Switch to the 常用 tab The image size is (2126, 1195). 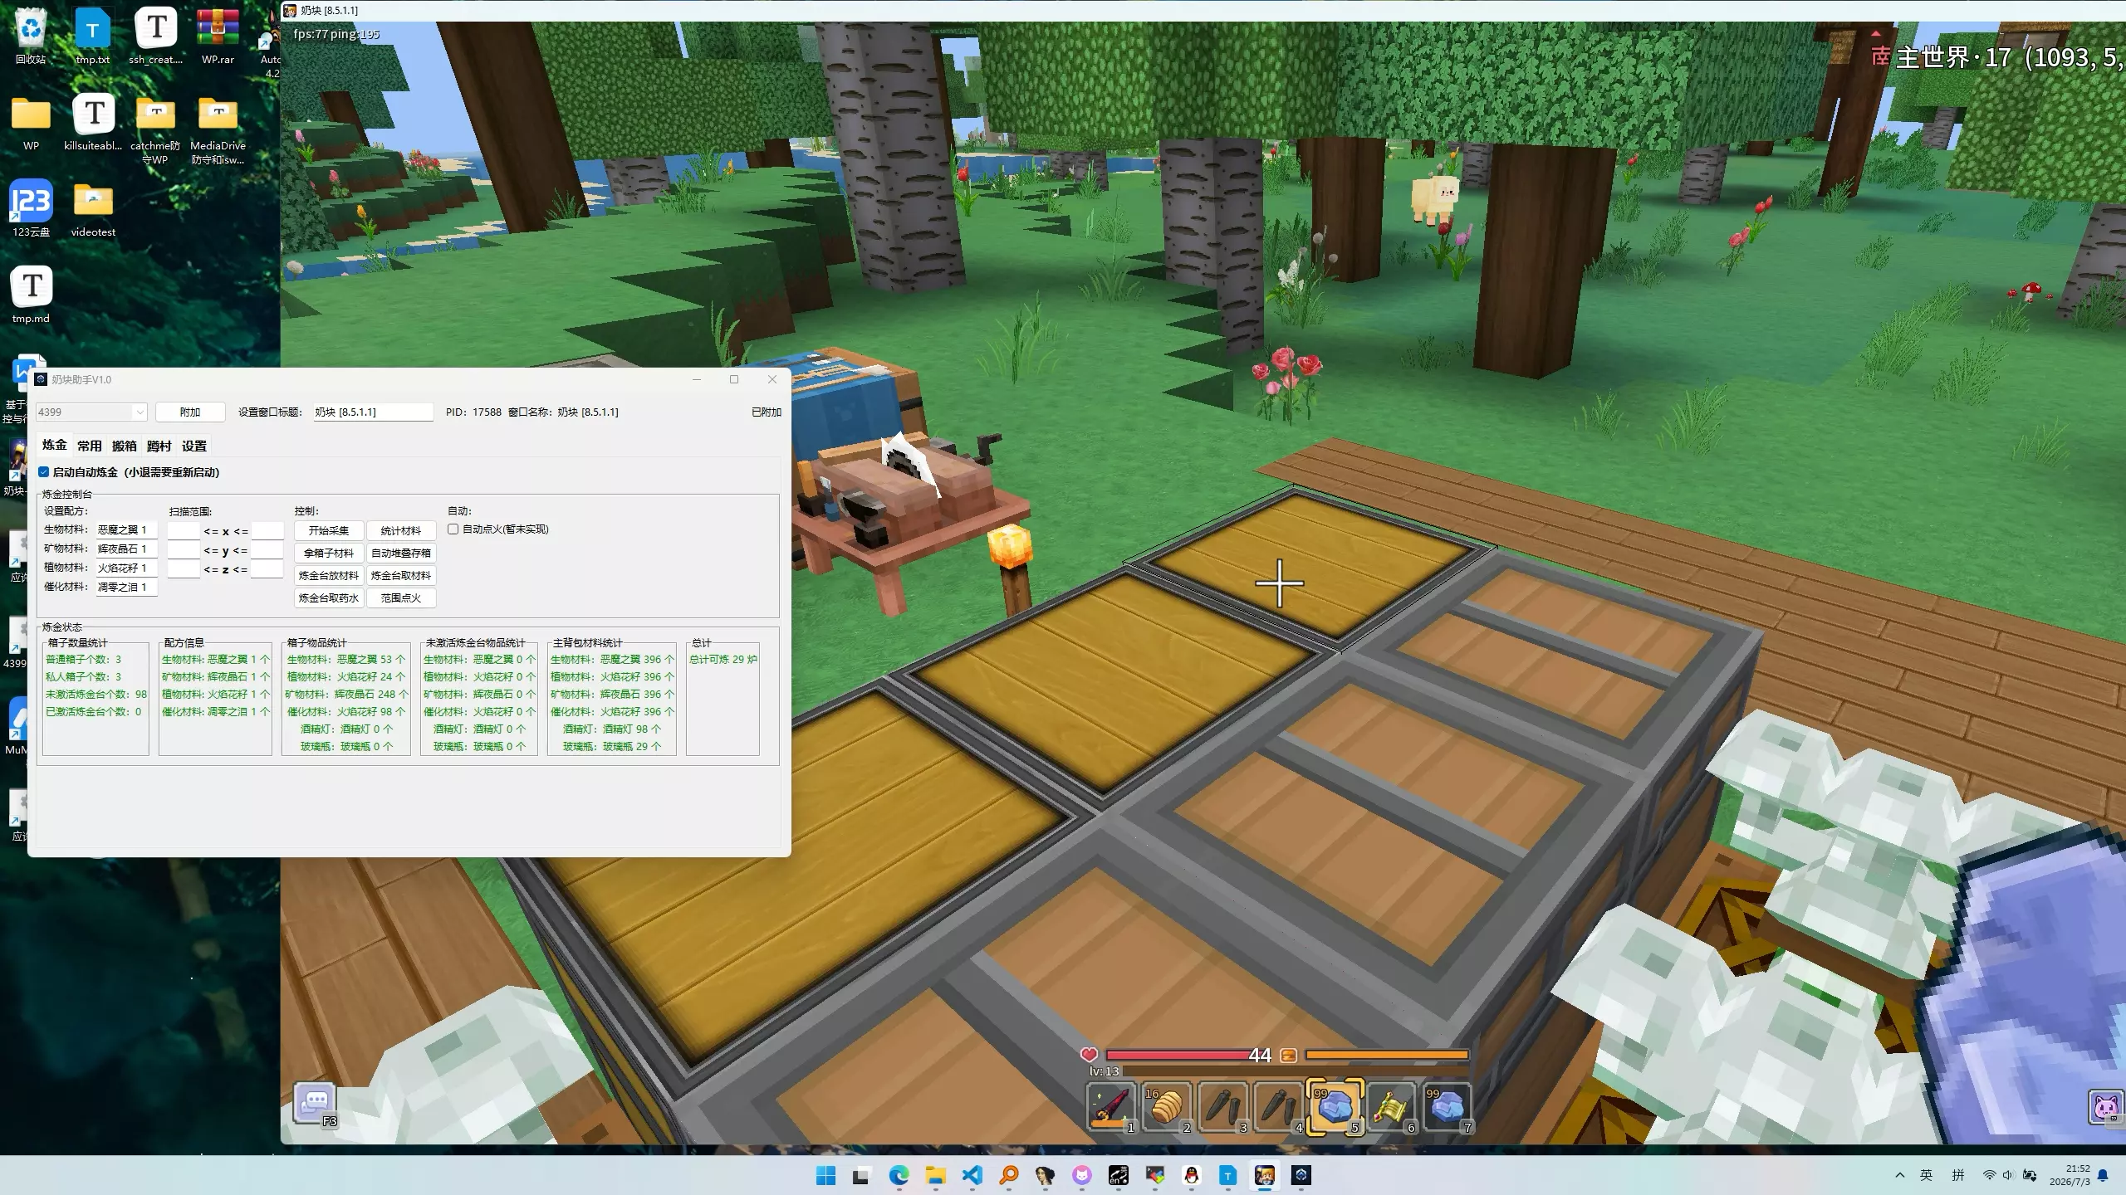[90, 446]
